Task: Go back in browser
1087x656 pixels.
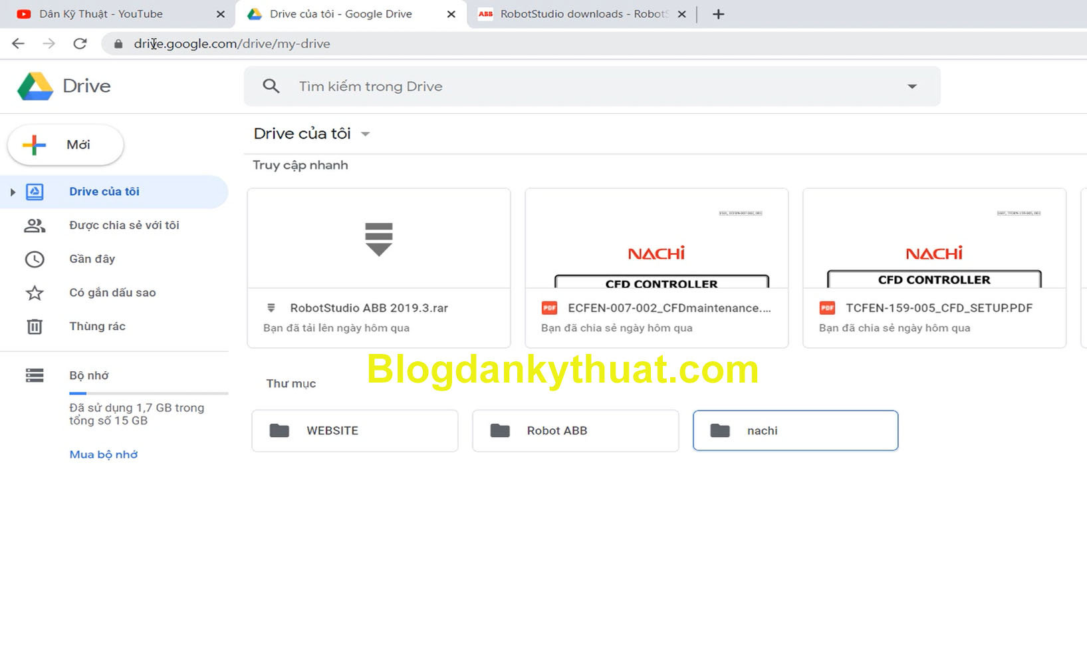Action: click(18, 43)
